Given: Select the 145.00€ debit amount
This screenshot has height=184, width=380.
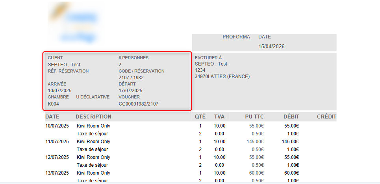Looking at the screenshot, I should click(291, 142).
